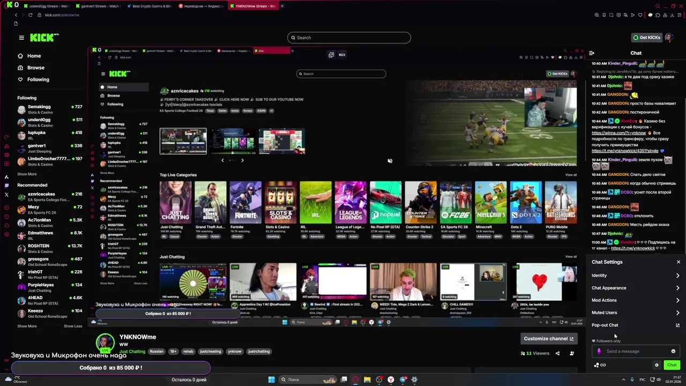The height and width of the screenshot is (386, 686).
Task: Open the winna.com link in chat
Action: [619, 133]
